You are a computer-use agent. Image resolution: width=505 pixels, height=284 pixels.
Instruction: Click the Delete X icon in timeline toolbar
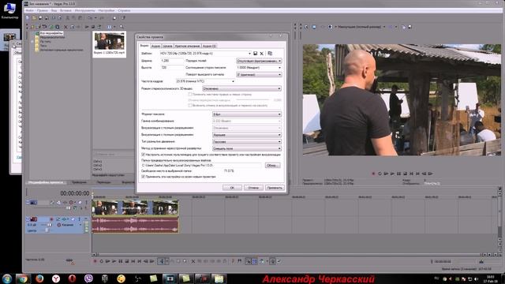point(193,261)
